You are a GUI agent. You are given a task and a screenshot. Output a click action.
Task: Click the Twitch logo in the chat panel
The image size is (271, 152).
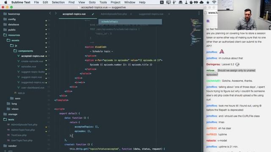208,21
